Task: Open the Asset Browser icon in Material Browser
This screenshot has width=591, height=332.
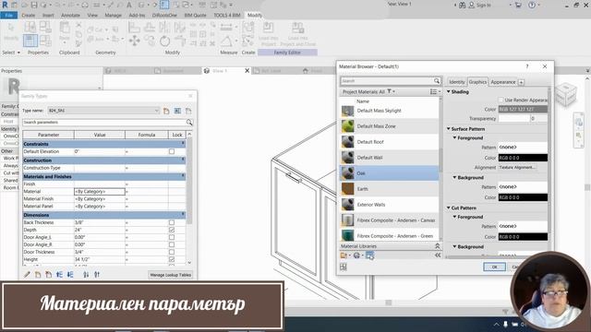Action: pos(369,255)
